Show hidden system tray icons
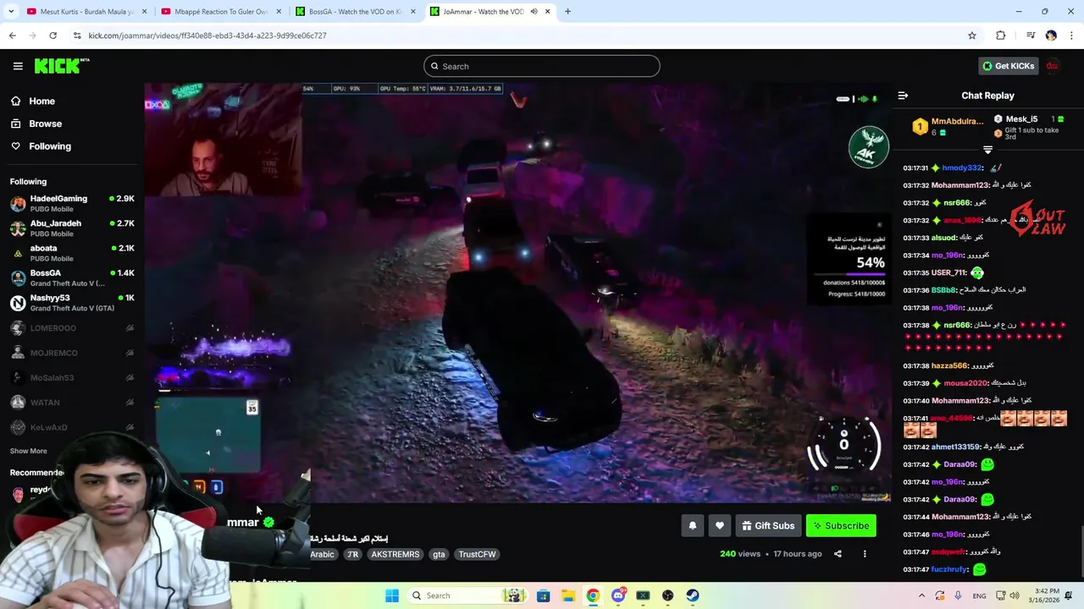1084x609 pixels. [922, 595]
